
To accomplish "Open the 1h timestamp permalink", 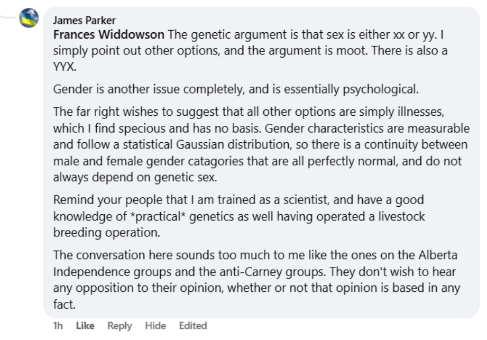I will 57,326.
